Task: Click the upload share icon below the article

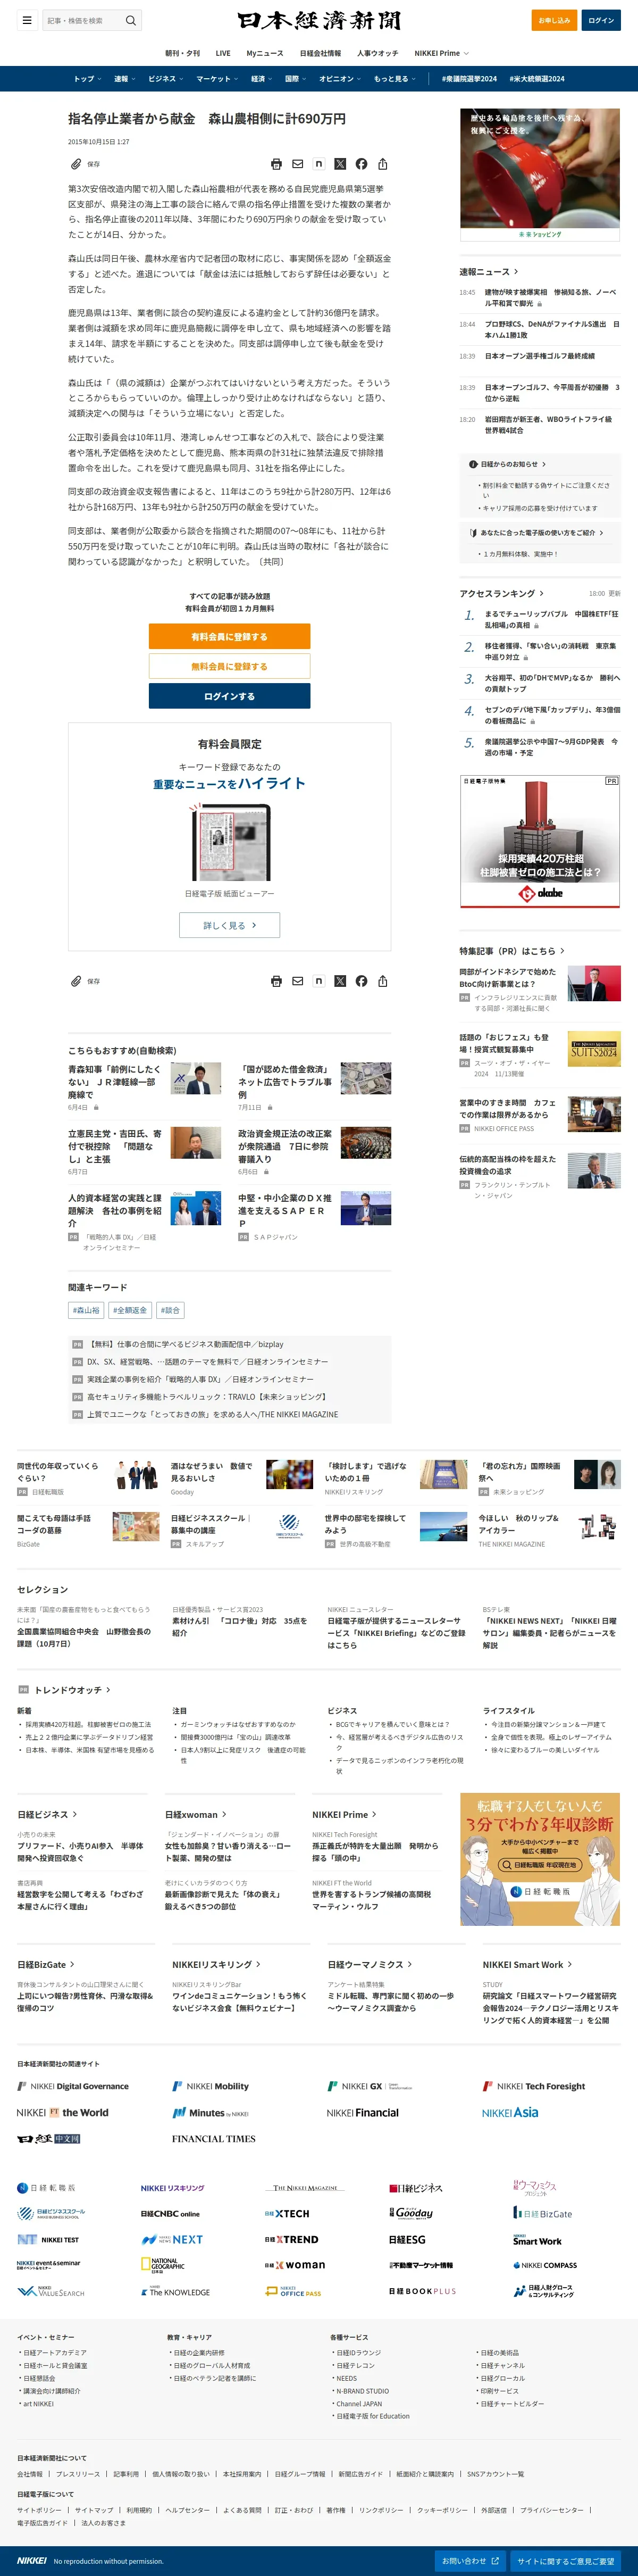Action: point(382,981)
